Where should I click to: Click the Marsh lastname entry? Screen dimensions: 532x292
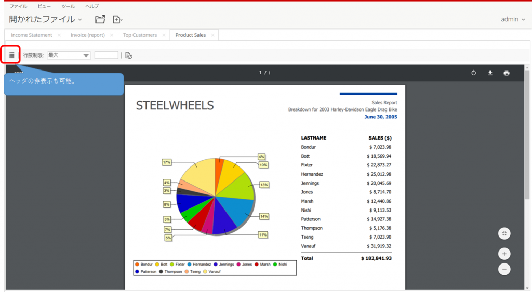[307, 201]
